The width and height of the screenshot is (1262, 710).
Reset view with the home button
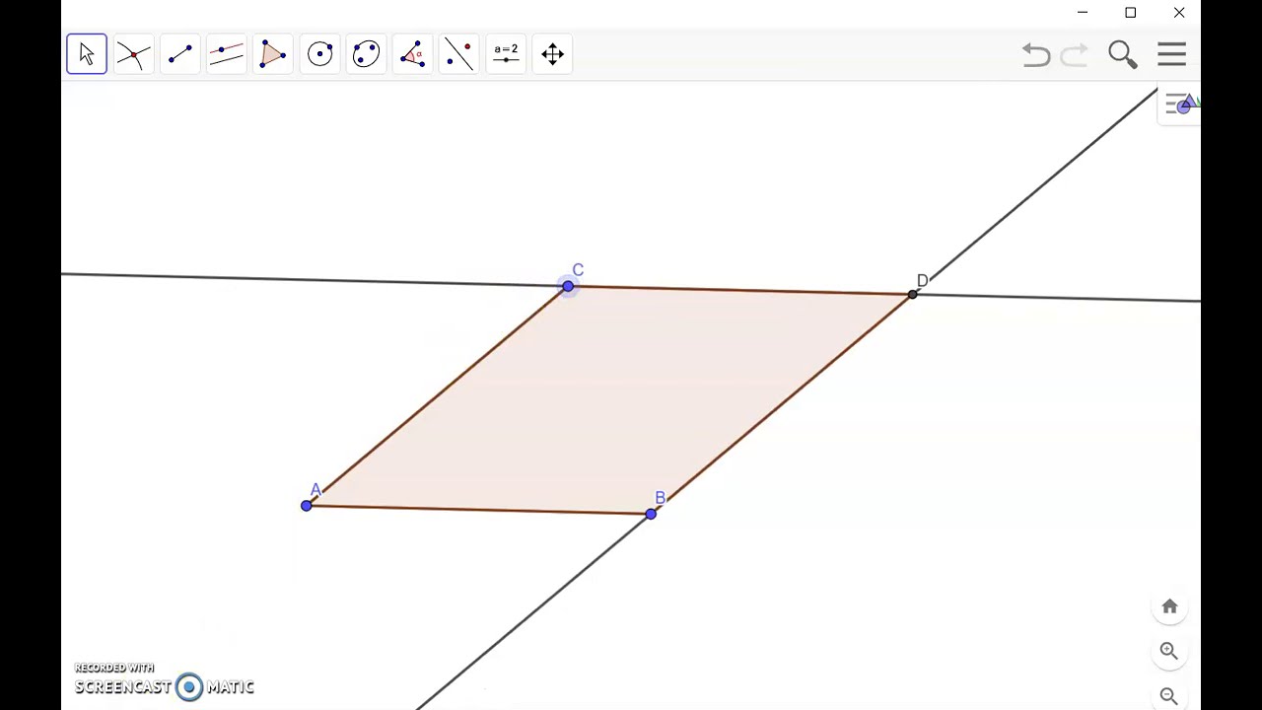(1169, 606)
